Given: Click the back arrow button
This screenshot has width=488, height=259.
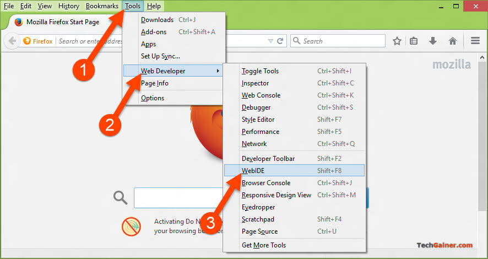Looking at the screenshot, I should 12,41.
